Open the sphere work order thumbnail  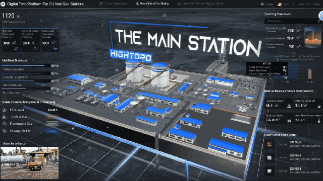(x=269, y=157)
